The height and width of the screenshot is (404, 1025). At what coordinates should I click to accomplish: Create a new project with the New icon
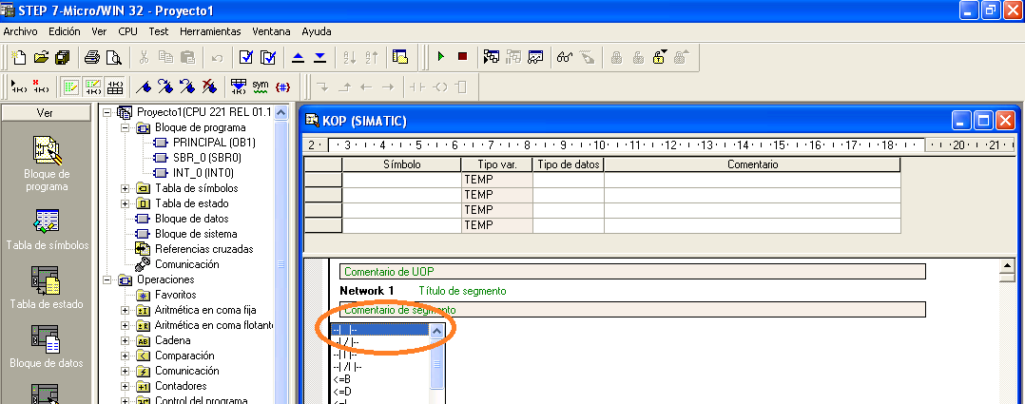(x=19, y=58)
